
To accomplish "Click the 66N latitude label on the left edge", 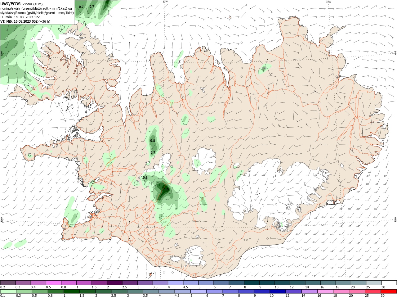I will point(2,53).
